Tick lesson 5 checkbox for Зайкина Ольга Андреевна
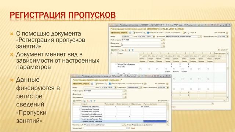This screenshot has height=132, width=235. click(x=174, y=69)
